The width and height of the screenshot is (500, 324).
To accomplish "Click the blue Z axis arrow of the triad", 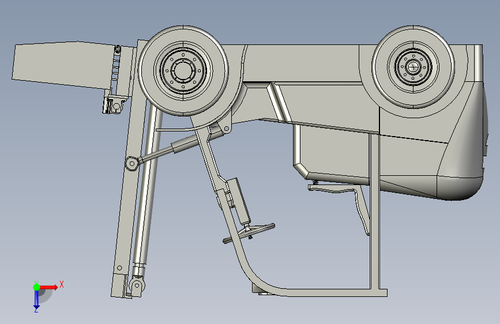I will point(36,300).
